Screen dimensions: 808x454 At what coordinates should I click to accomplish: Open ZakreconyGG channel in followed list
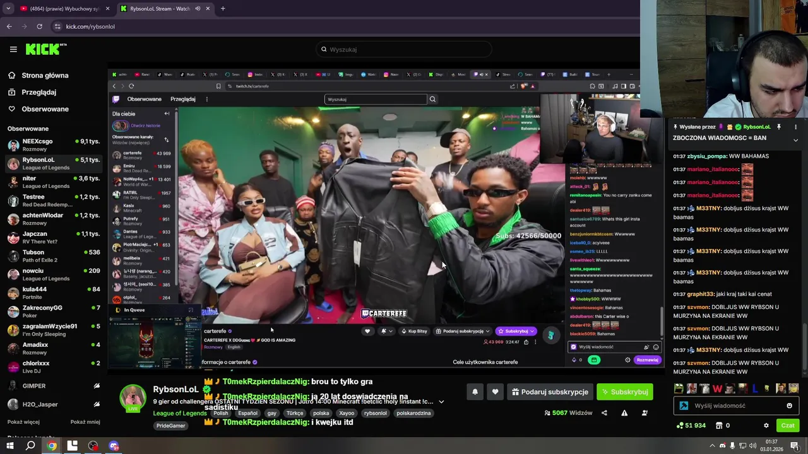54,311
